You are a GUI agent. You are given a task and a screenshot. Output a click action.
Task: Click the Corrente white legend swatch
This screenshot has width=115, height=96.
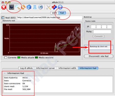click(6, 58)
